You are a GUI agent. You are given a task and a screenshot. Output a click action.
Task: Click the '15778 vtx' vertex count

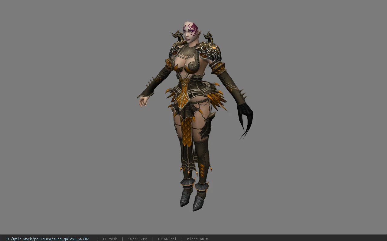coord(137,239)
